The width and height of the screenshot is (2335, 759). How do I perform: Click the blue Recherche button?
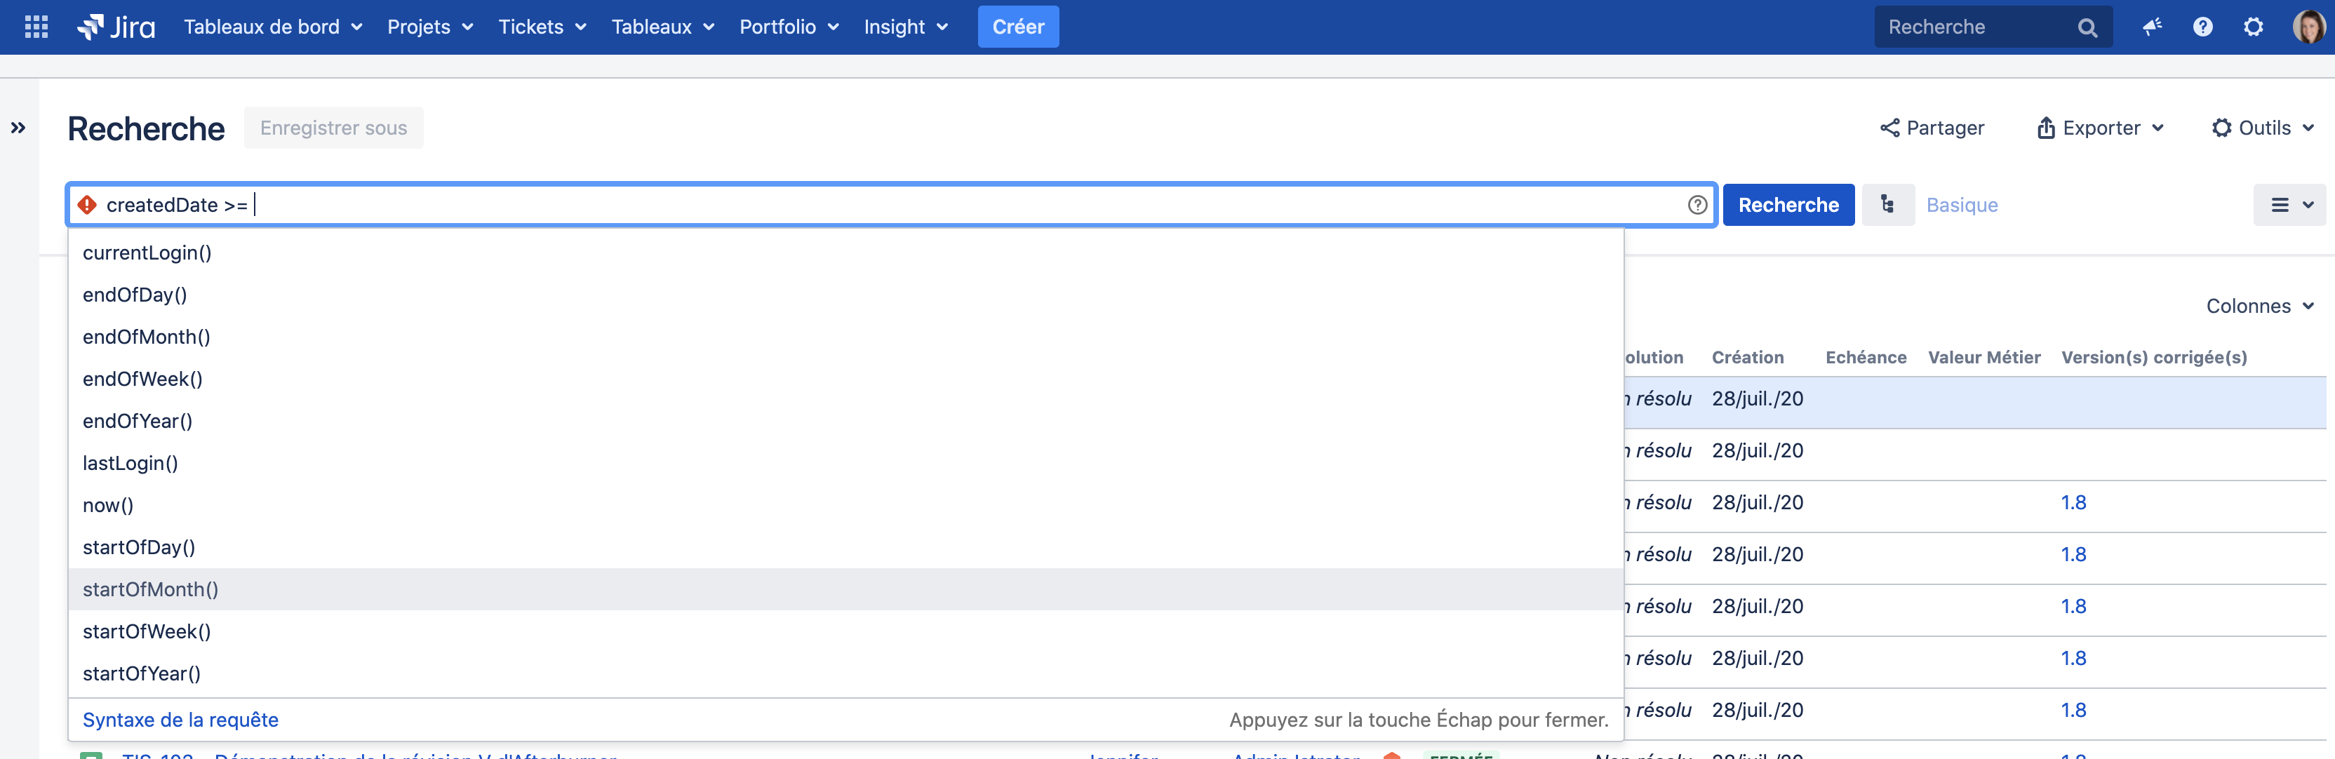[x=1788, y=205]
